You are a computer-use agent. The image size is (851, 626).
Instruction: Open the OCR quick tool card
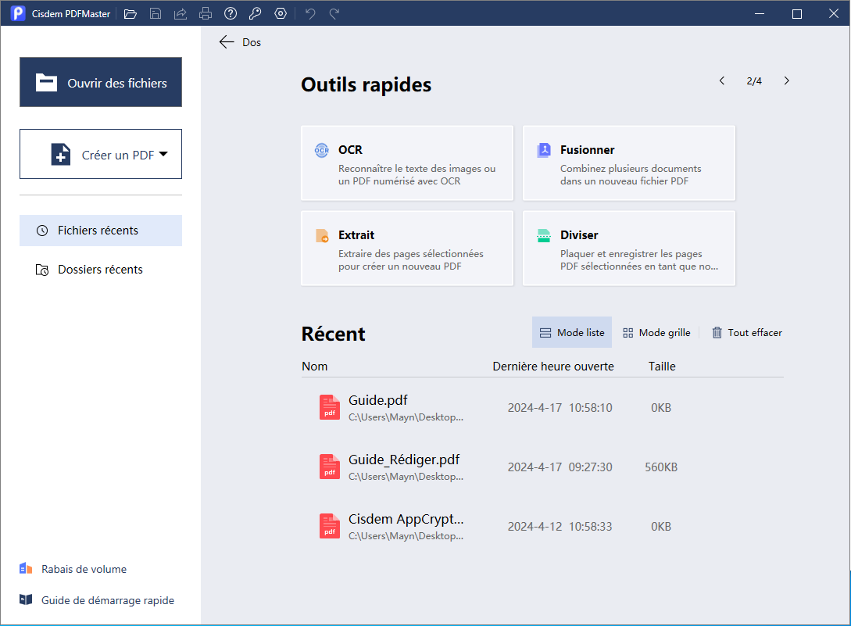click(407, 163)
